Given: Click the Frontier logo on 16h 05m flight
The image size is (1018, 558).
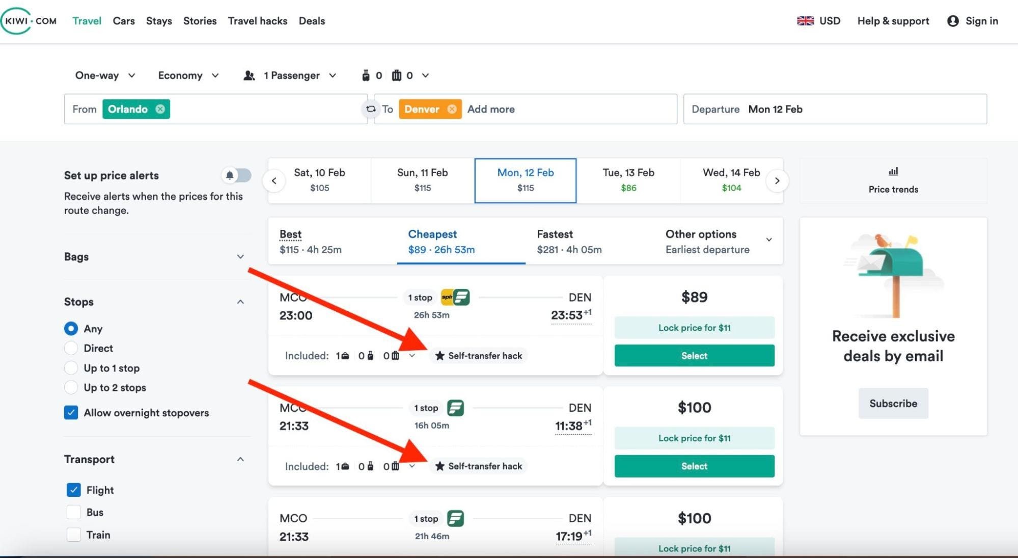Looking at the screenshot, I should 455,408.
